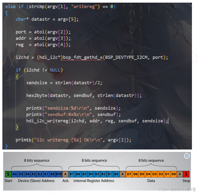Viewport: 198px width, 193px height.
Task: Click the "writereg" string in the strcmp line
Action: click(x=84, y=7)
